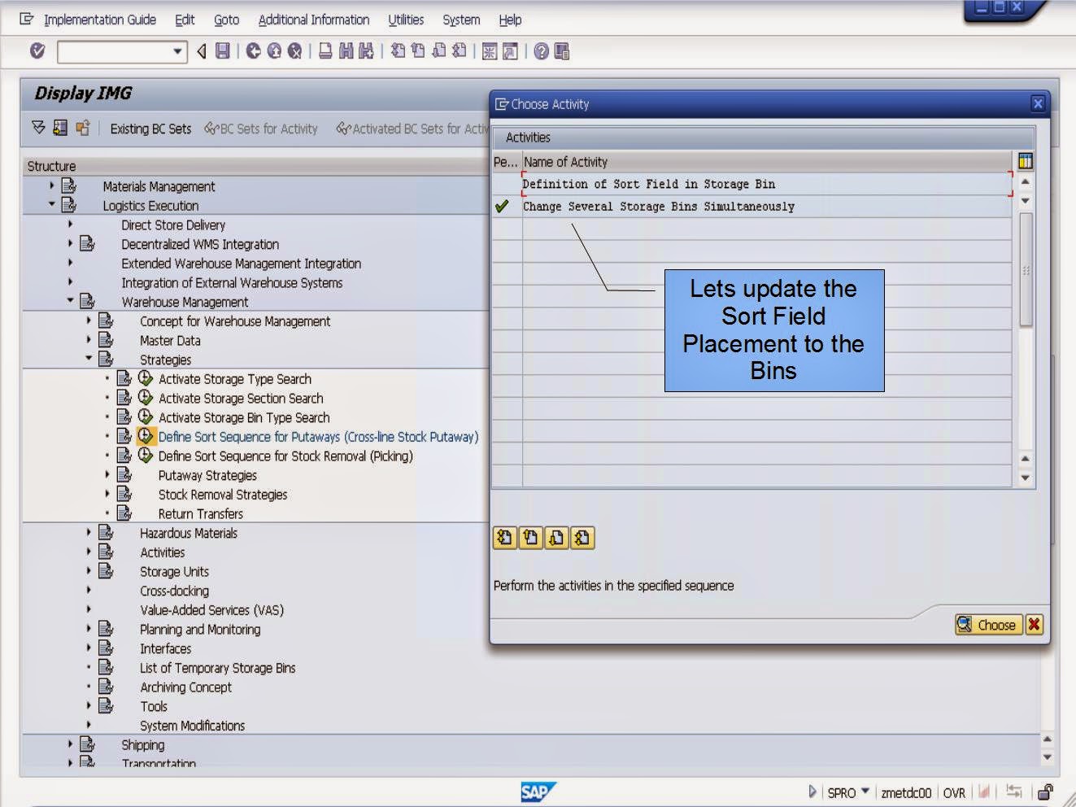
Task: Expand the Shipping tree node
Action: [x=70, y=744]
